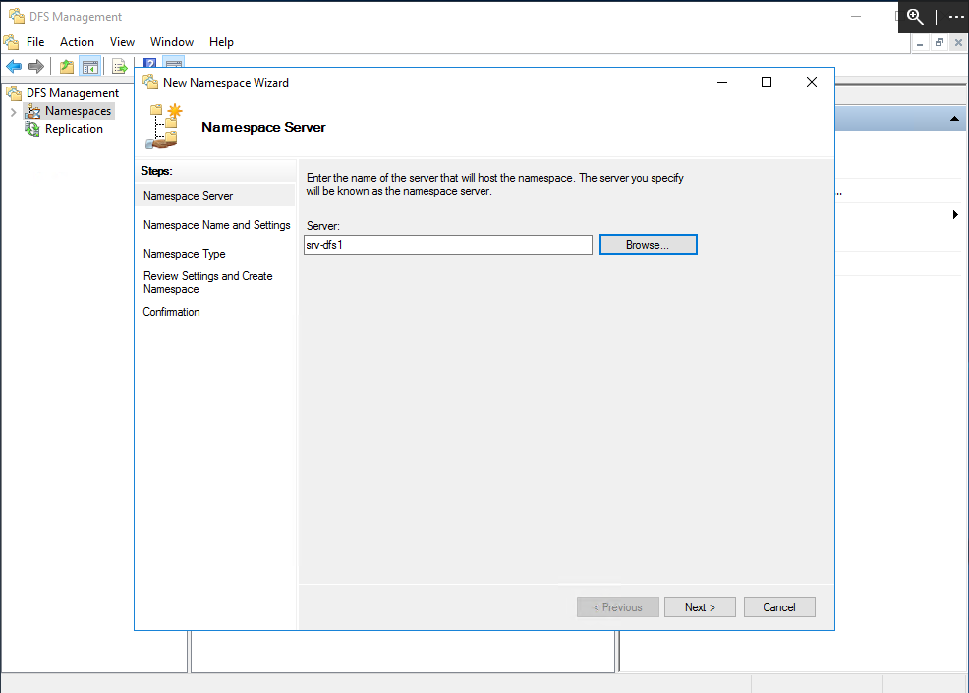Click the Up One Level folder icon
Viewport: 969px width, 693px height.
(67, 66)
